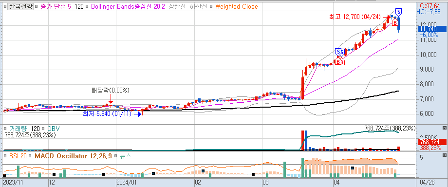Click the red volume tag 768,724
The height and width of the screenshot is (187, 448).
pos(432,142)
